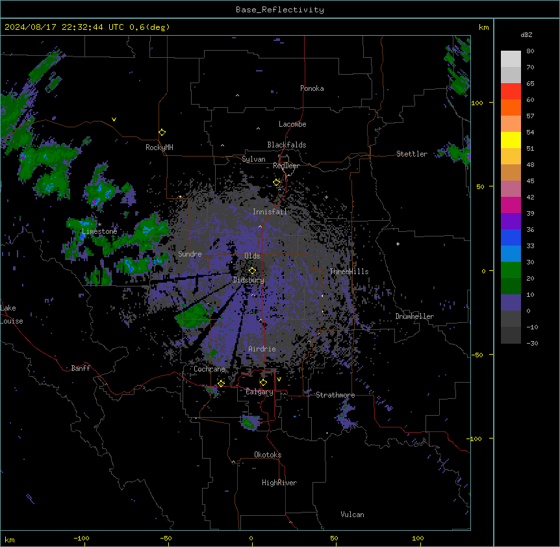560x547 pixels.
Task: Click the yellow marker above Calgary
Action: tap(263, 383)
